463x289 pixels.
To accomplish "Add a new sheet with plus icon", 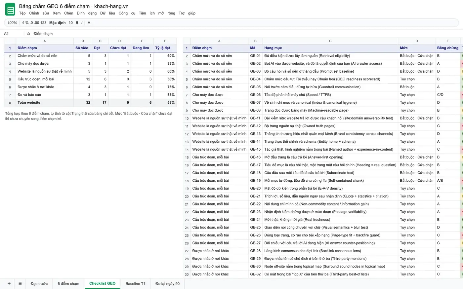I will coord(9,283).
